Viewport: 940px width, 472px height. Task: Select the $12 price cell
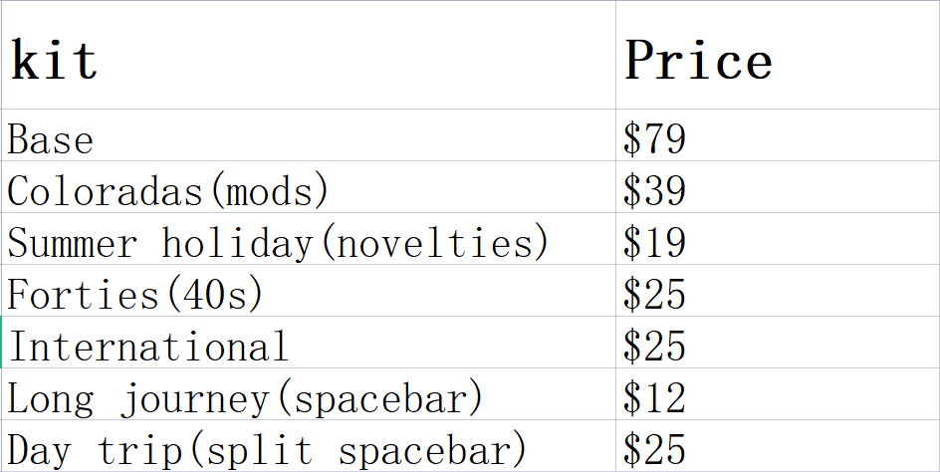point(654,399)
